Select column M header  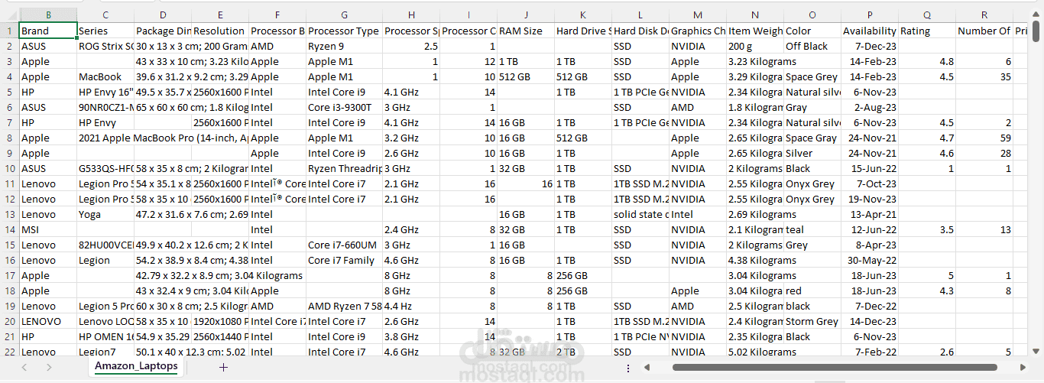click(698, 15)
